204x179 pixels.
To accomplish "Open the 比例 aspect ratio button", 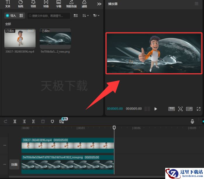I will point(189,109).
